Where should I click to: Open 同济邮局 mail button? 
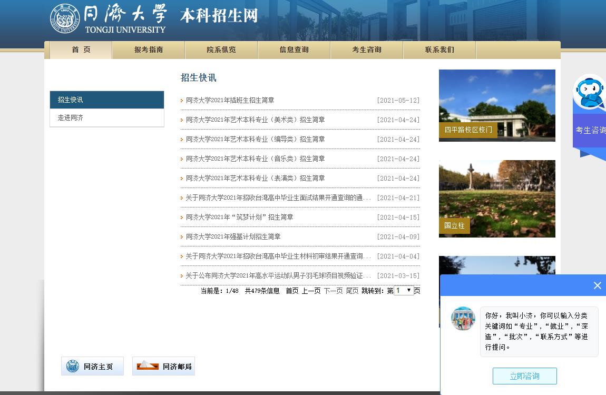(163, 366)
